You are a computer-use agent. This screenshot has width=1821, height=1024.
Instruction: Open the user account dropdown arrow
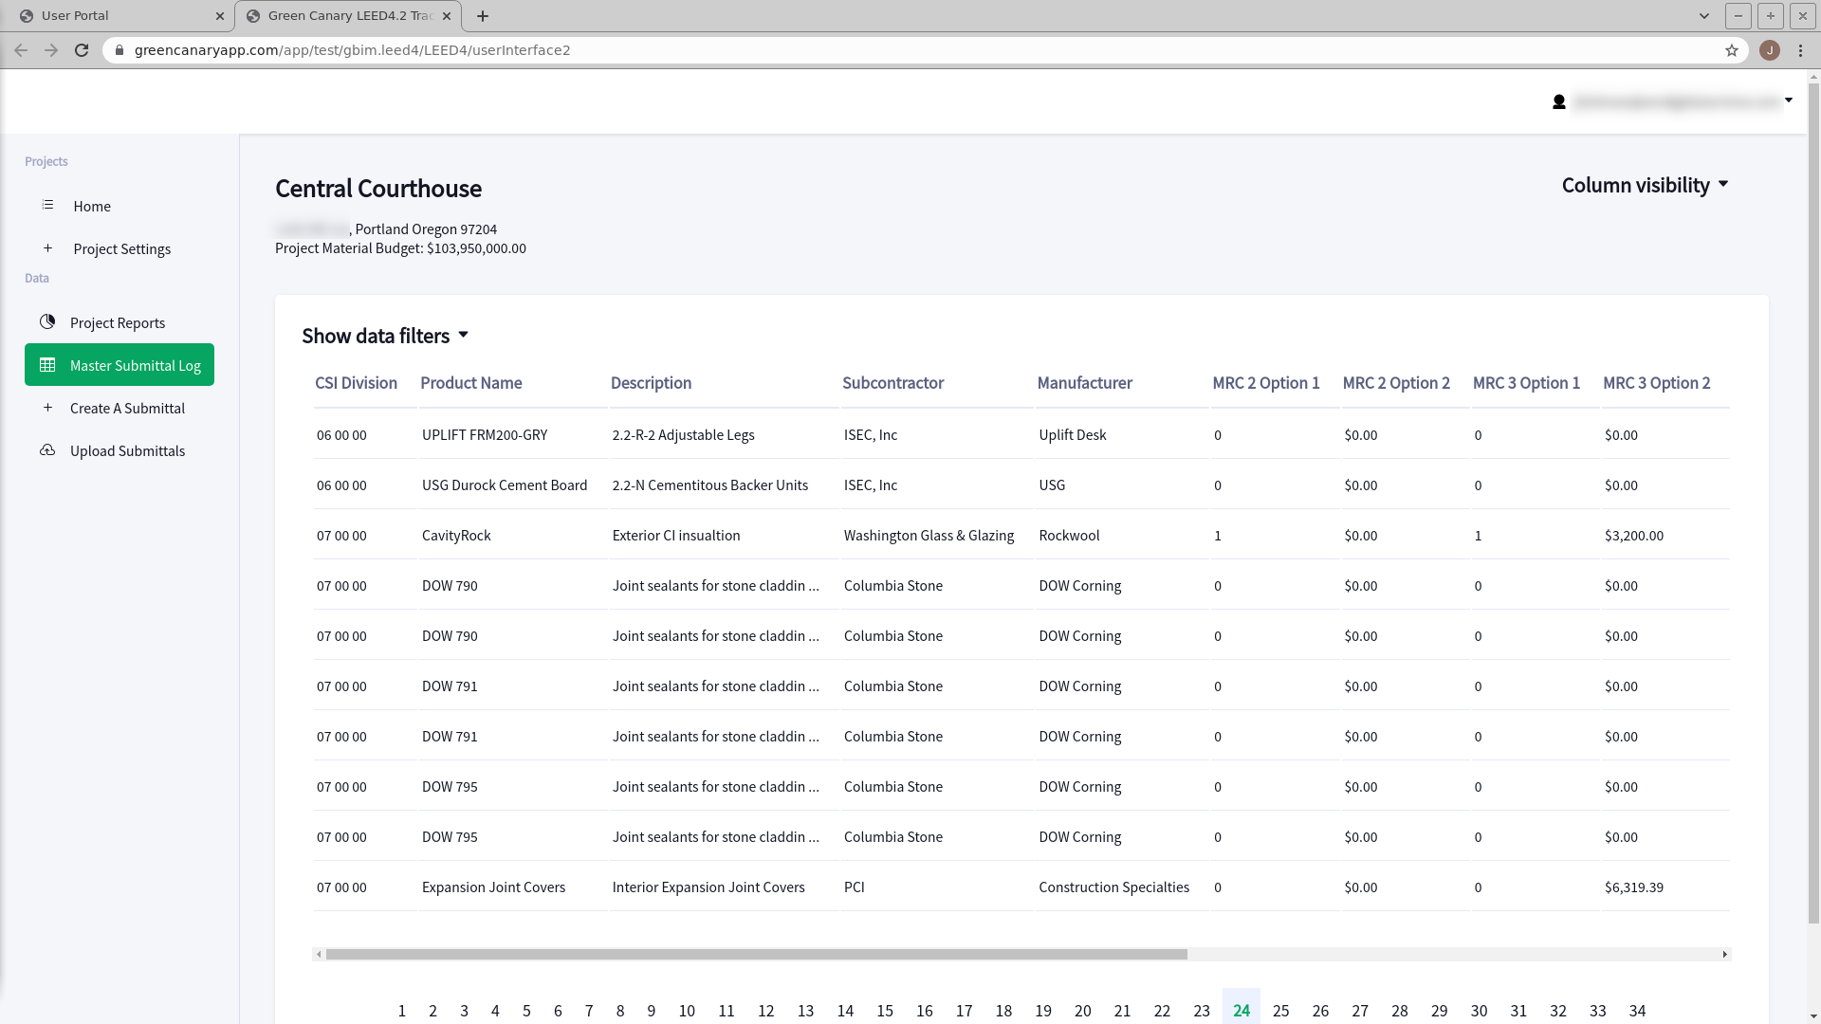(1788, 100)
